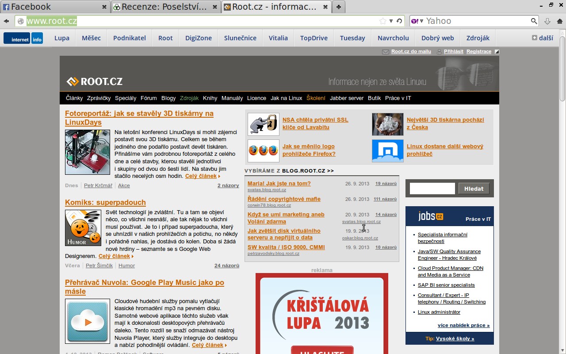Image resolution: width=566 pixels, height=354 pixels.
Task: Close the Root.cz tab
Action: click(x=325, y=7)
